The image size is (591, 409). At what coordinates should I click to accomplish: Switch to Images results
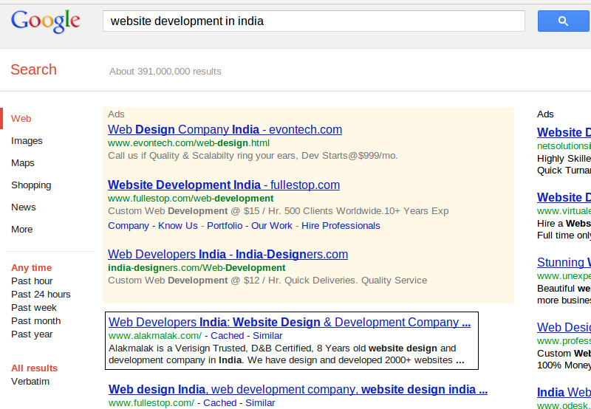click(27, 141)
